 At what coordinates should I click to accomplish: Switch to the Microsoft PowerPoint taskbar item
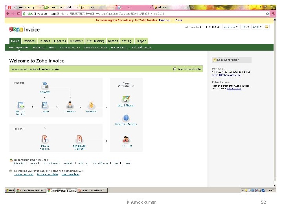click(x=92, y=190)
